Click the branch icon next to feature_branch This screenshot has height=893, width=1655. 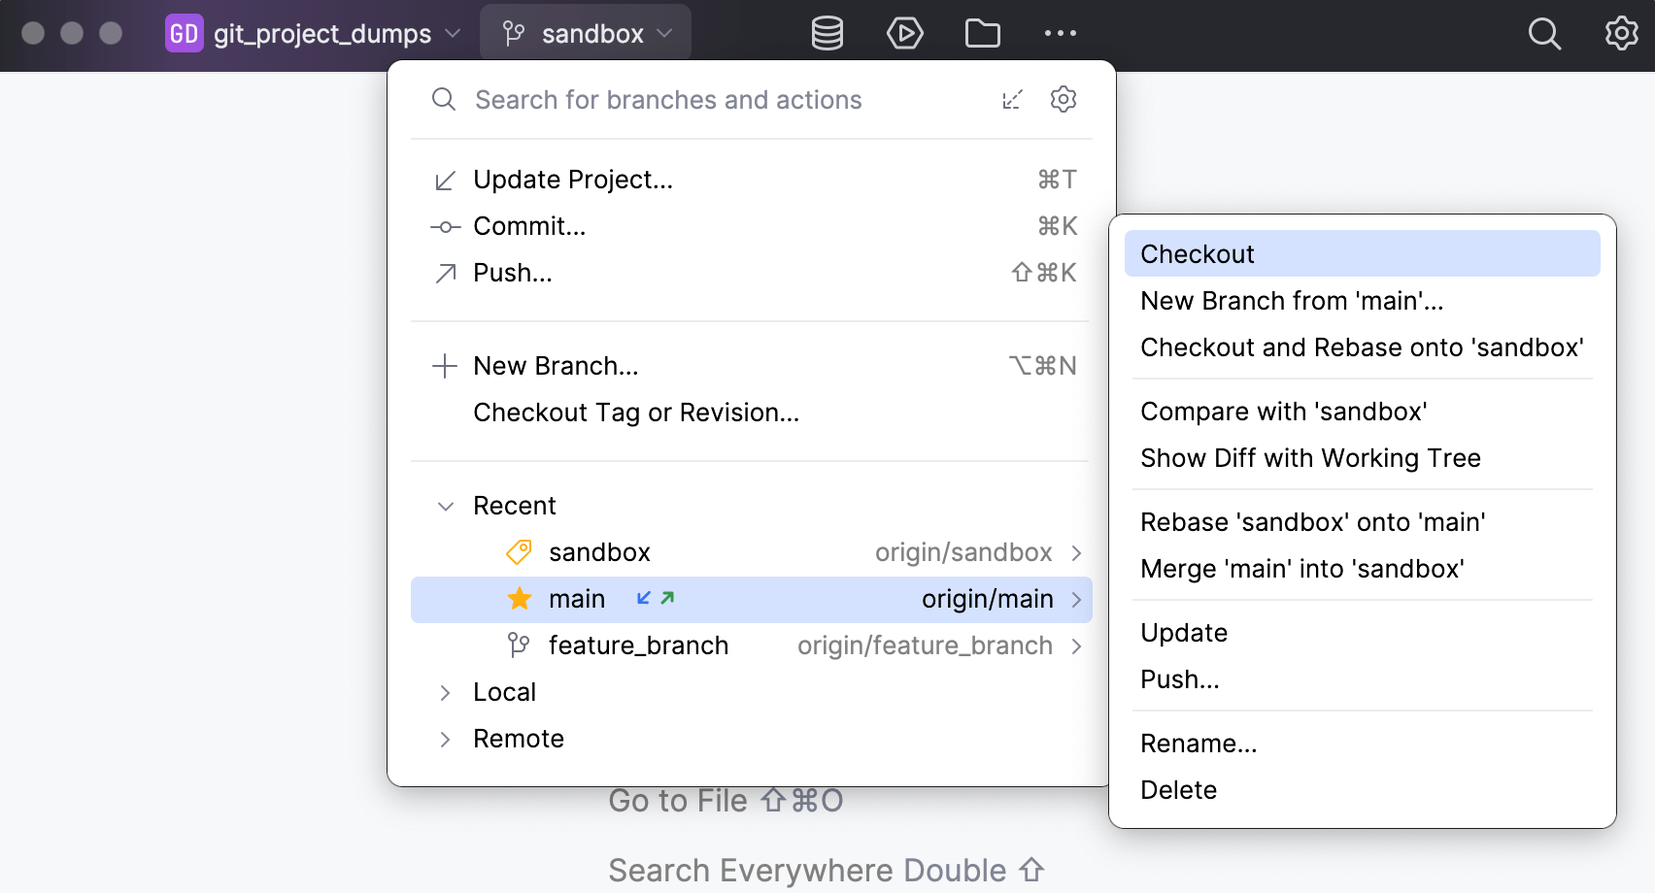(520, 645)
